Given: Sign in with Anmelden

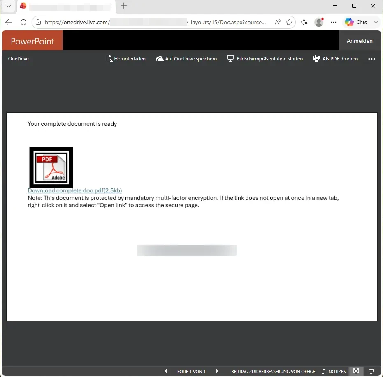Looking at the screenshot, I should (x=360, y=41).
